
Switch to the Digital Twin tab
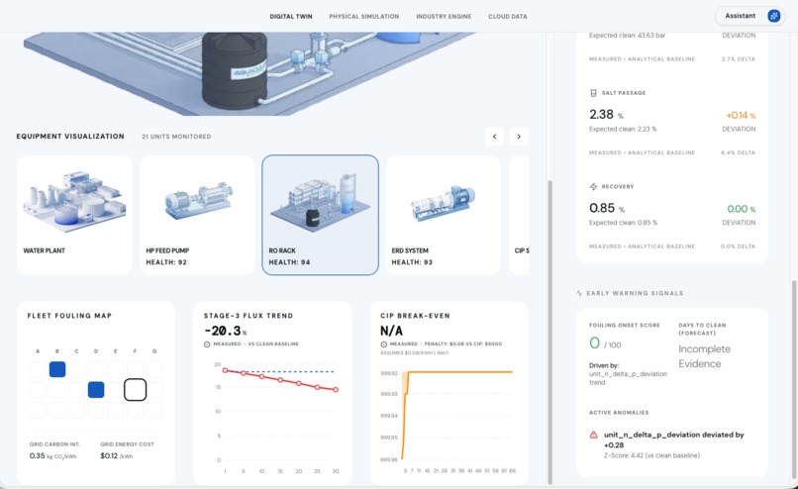pyautogui.click(x=291, y=16)
